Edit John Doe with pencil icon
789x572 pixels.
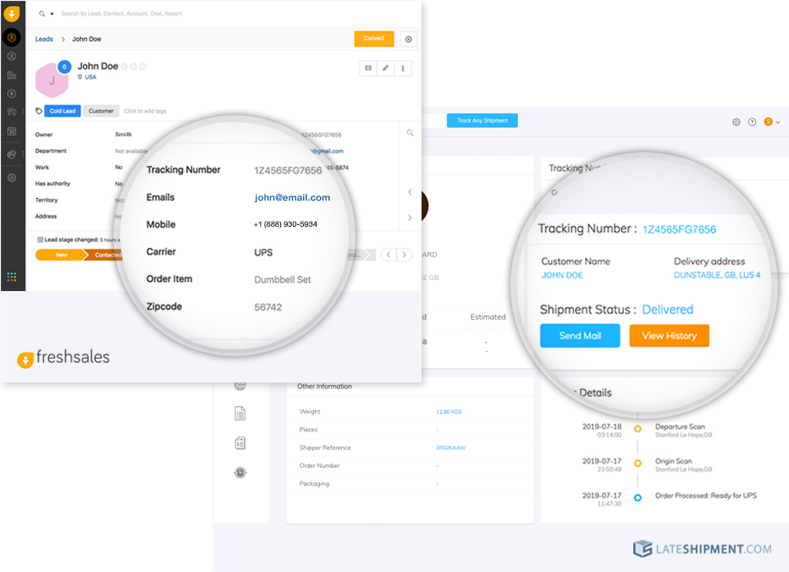[385, 69]
